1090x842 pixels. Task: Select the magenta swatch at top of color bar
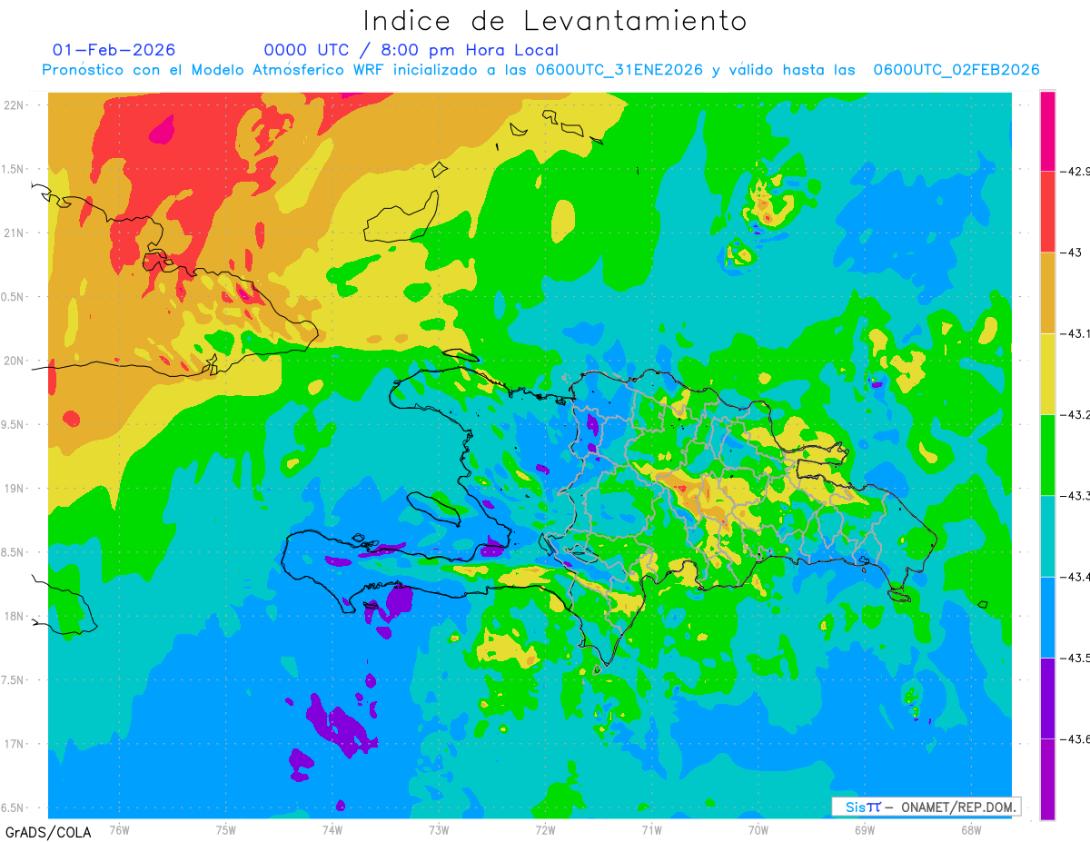[x=1047, y=130]
